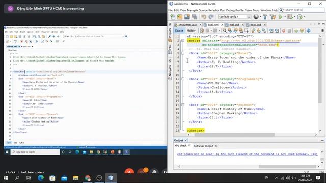Image resolution: width=326 pixels, height=183 pixels.
Task: Click Shift Line Right icon in editor toolbar
Action: pos(277,30)
